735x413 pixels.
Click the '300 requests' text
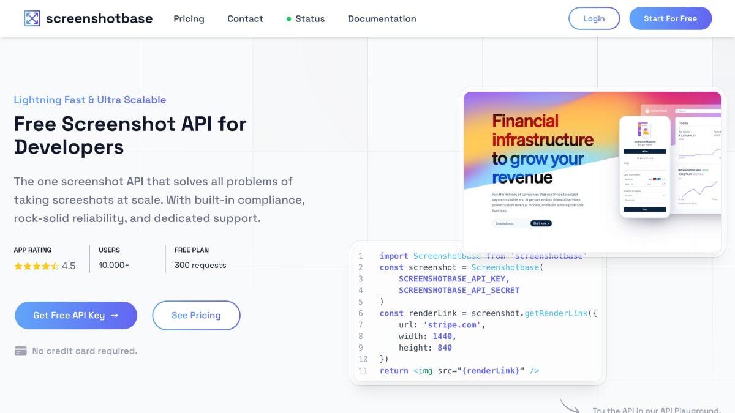(200, 266)
